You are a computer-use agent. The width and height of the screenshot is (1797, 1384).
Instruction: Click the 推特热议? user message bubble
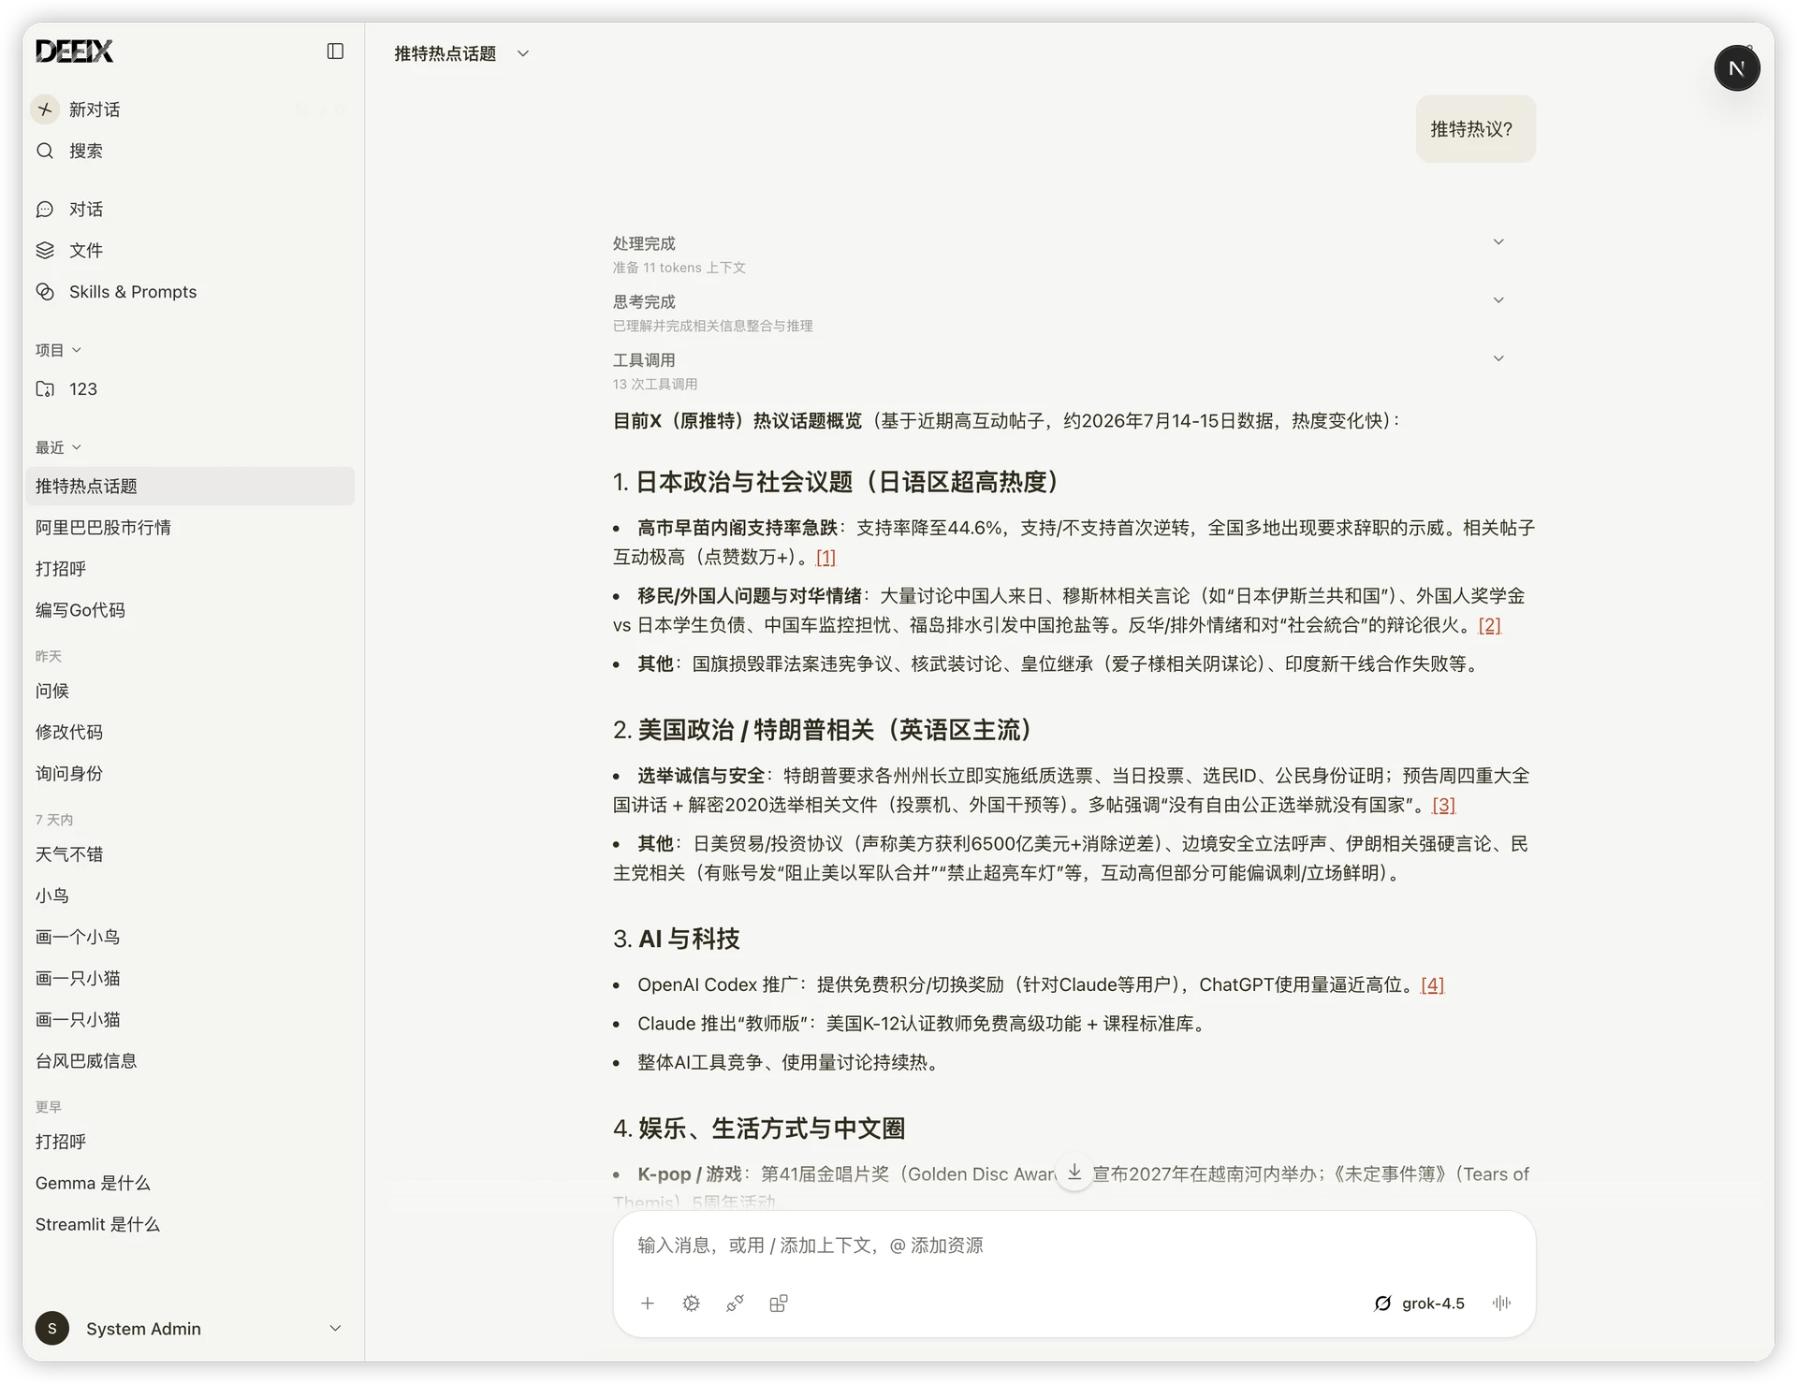1475,129
